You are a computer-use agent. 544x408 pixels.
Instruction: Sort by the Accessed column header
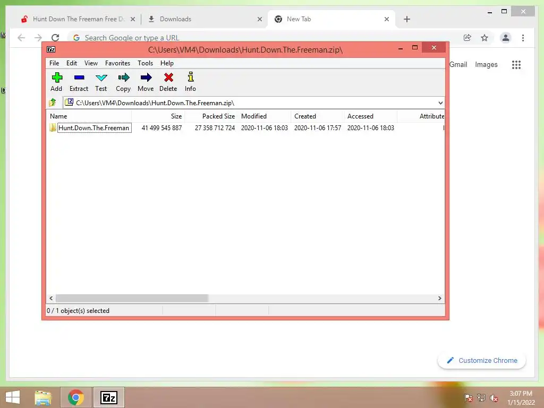[370, 116]
